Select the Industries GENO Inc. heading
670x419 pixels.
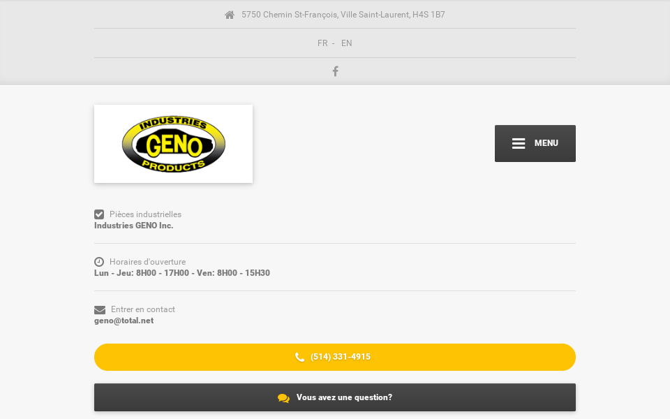[133, 225]
